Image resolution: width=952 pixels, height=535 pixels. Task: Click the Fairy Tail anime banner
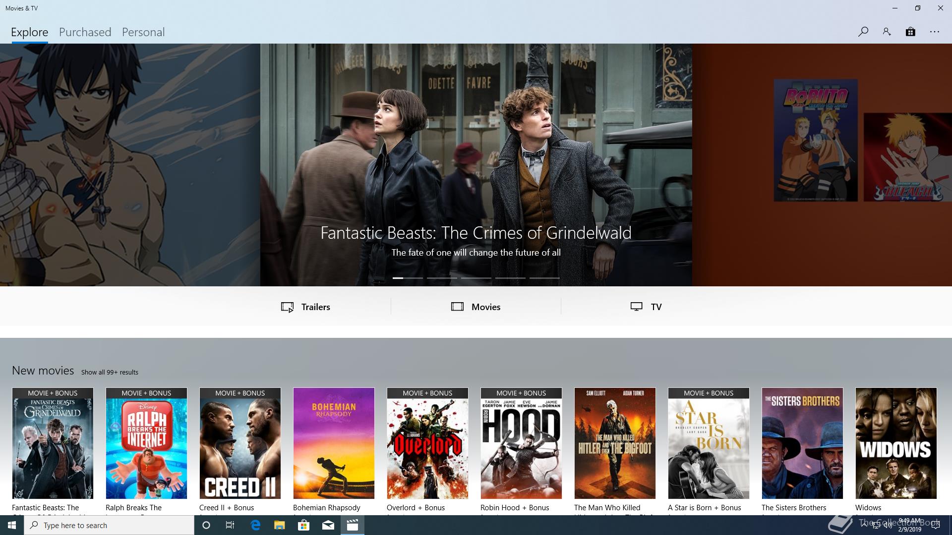click(x=130, y=165)
